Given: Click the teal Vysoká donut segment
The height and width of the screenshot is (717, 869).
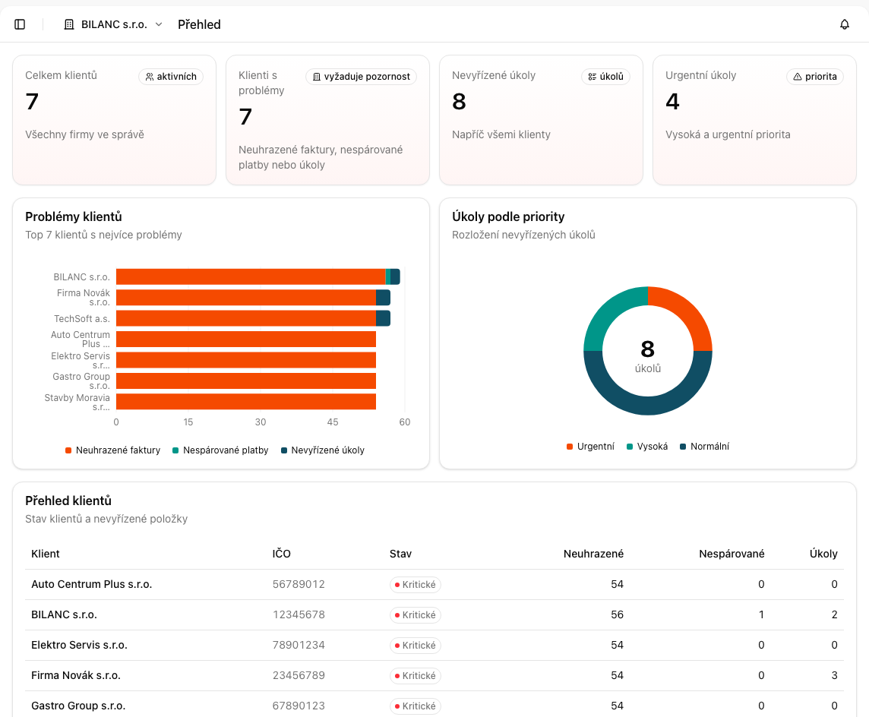Looking at the screenshot, I should (x=609, y=312).
